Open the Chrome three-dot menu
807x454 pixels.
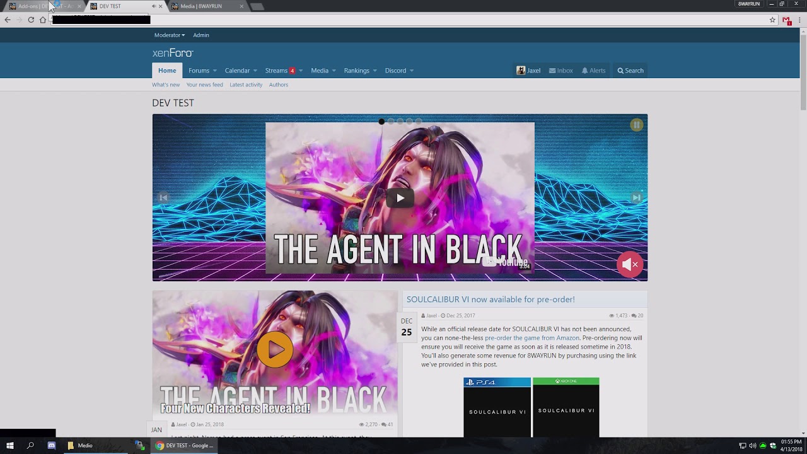pyautogui.click(x=800, y=20)
